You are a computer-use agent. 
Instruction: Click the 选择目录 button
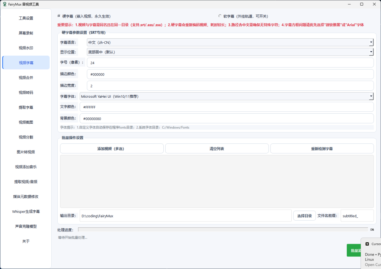pyautogui.click(x=304, y=215)
